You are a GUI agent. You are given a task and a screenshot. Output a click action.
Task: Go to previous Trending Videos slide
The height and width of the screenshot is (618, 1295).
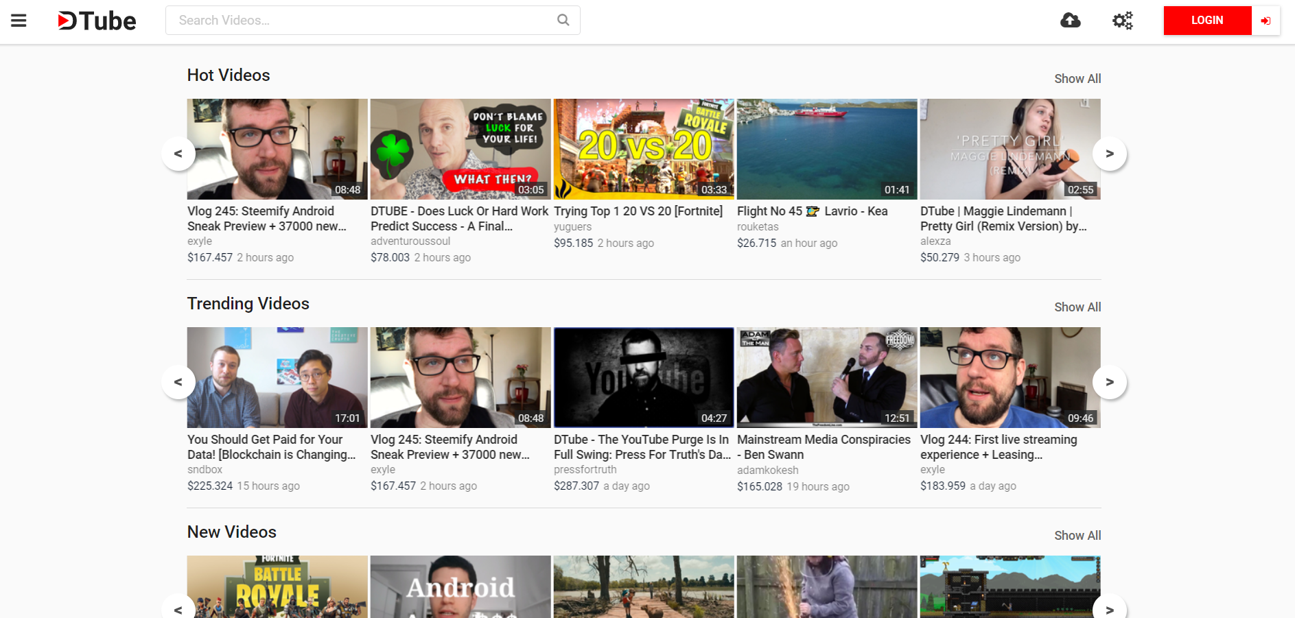pyautogui.click(x=178, y=382)
